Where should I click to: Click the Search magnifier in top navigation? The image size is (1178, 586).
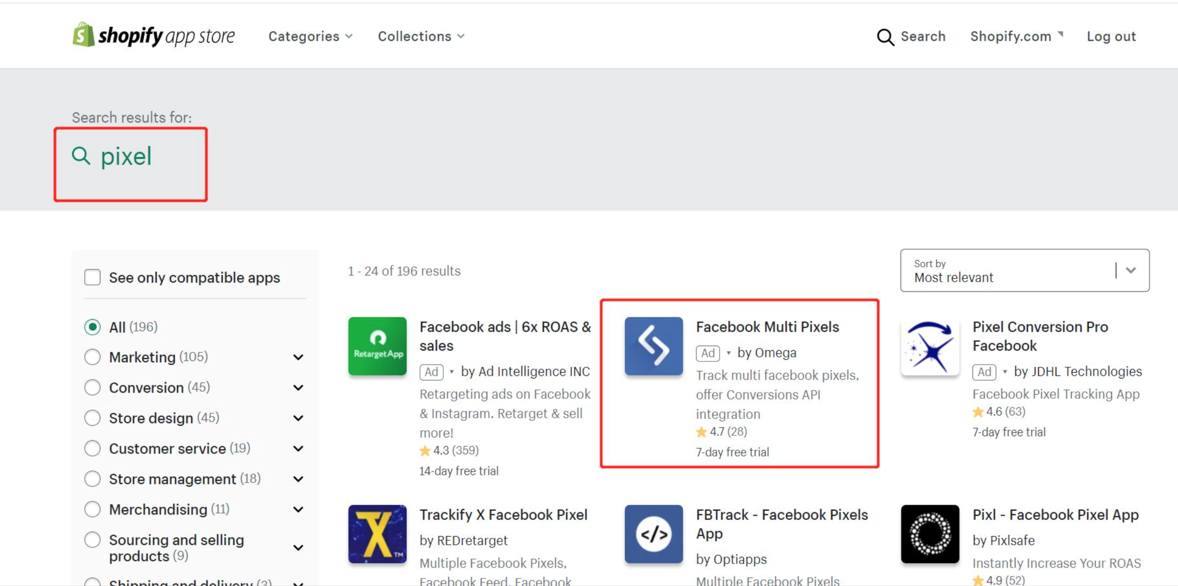point(886,37)
